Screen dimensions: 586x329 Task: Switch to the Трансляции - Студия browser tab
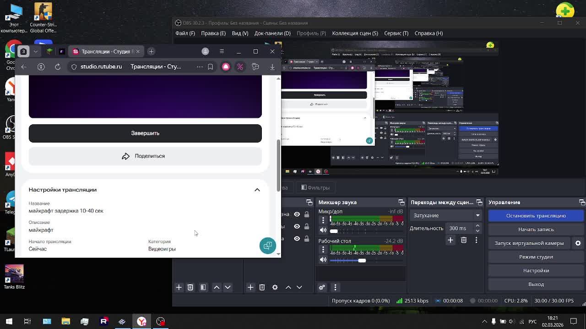click(106, 51)
